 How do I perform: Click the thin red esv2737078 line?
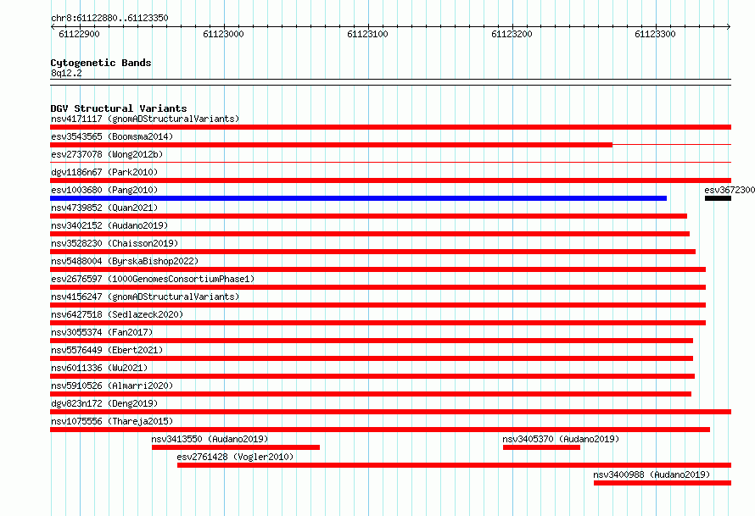390,163
